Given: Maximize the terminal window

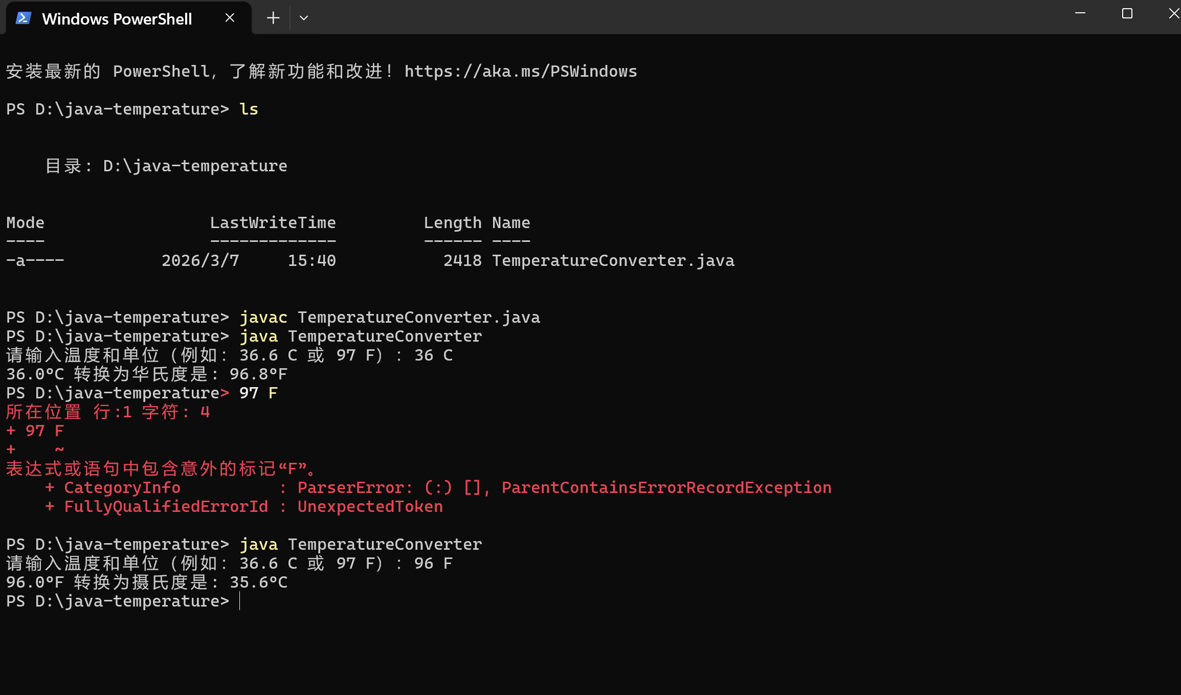Looking at the screenshot, I should pos(1127,14).
